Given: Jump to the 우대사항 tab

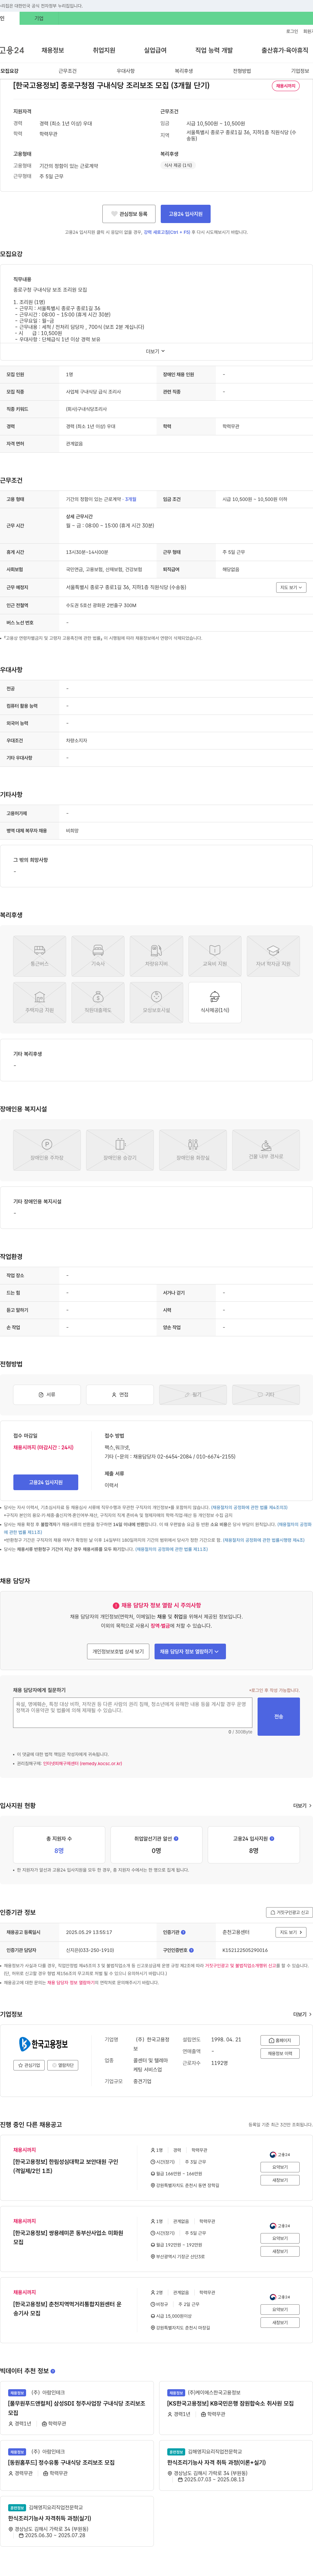Looking at the screenshot, I should coord(126,71).
